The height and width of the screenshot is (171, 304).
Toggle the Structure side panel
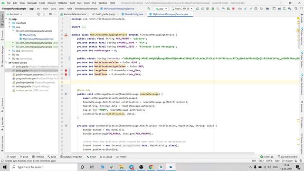click(2, 105)
